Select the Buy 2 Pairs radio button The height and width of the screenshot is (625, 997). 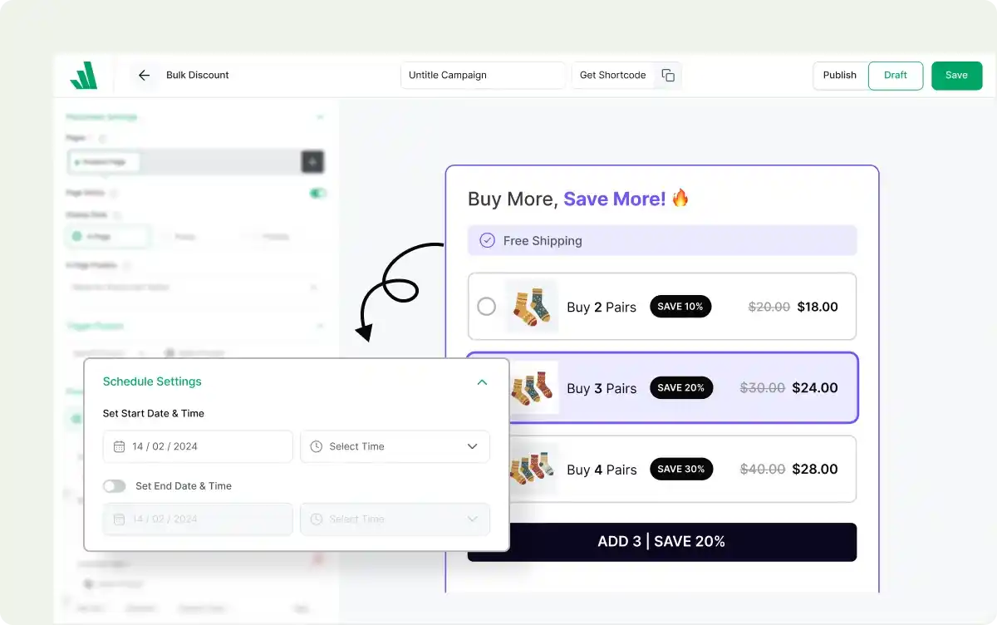click(487, 306)
